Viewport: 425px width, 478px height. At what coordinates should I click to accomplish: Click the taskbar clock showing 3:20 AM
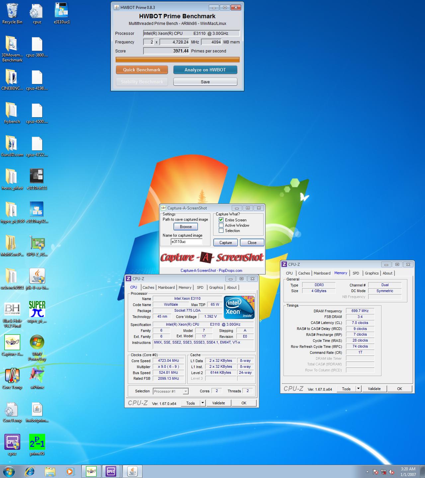[x=408, y=472]
